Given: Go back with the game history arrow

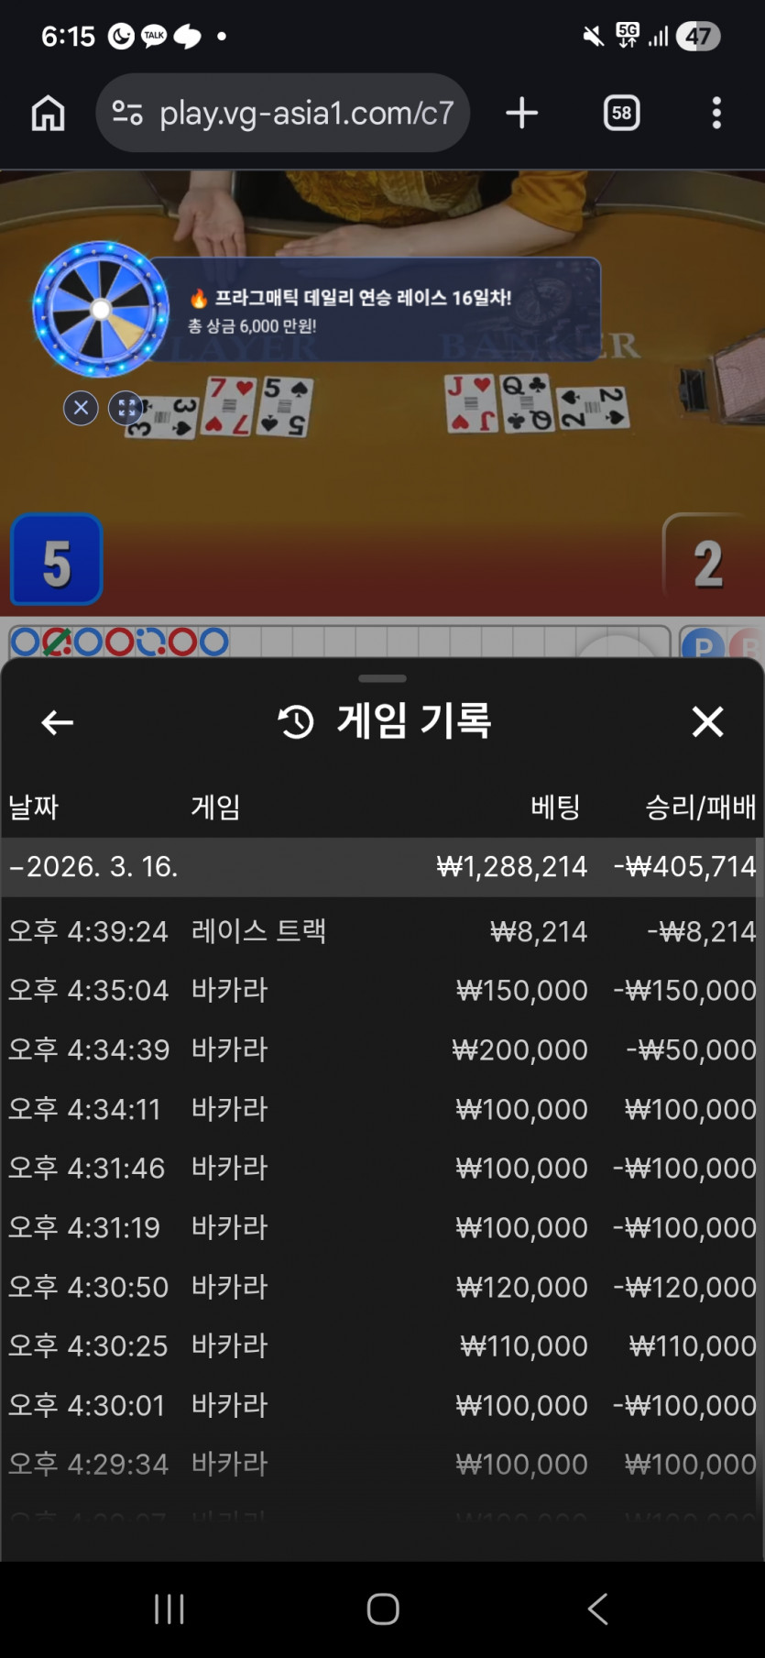Looking at the screenshot, I should point(57,722).
